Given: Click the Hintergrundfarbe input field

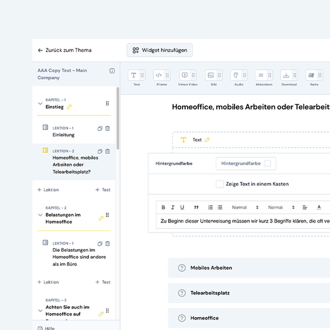Looking at the screenshot, I should tap(246, 163).
